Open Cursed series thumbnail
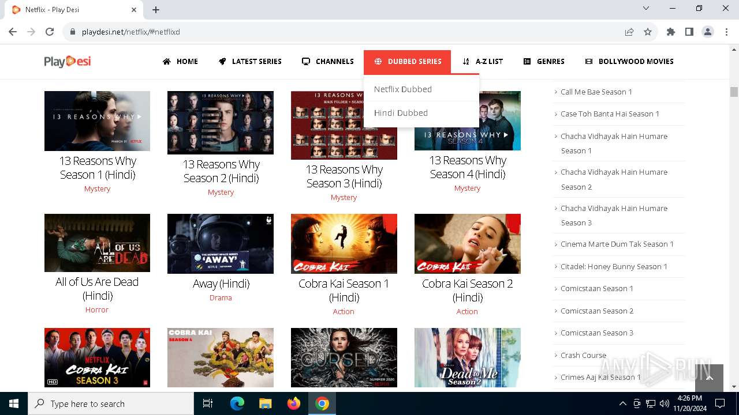739x415 pixels. pos(344,357)
